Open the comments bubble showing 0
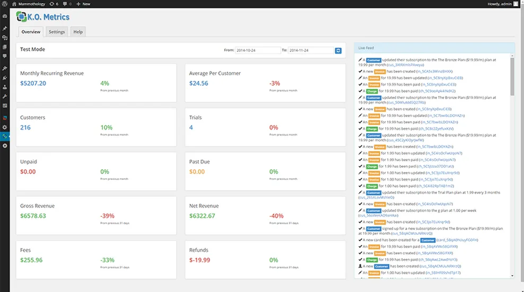Image resolution: width=524 pixels, height=292 pixels. [x=67, y=4]
